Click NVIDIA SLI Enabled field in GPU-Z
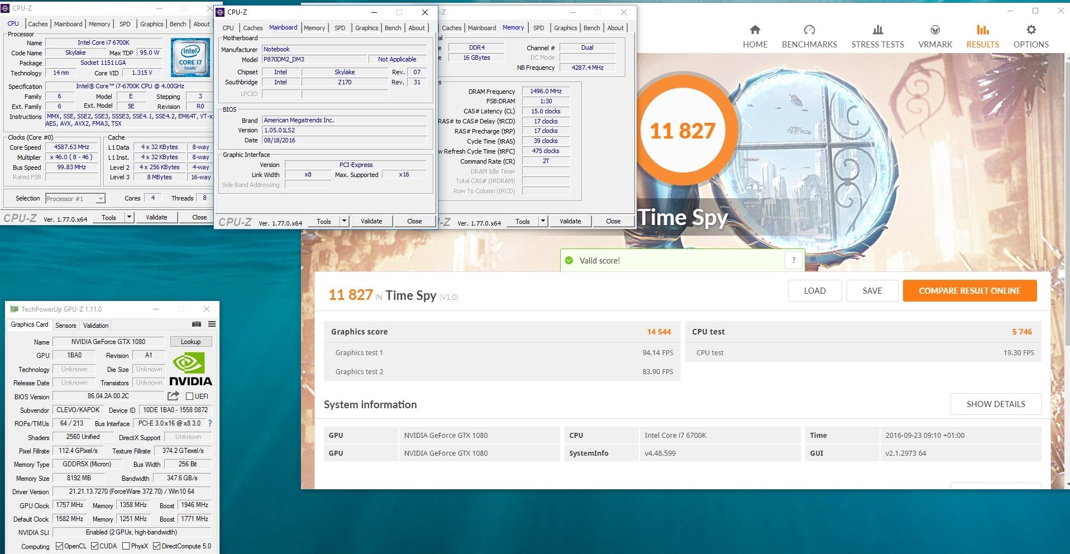Image resolution: width=1070 pixels, height=554 pixels. 131,532
